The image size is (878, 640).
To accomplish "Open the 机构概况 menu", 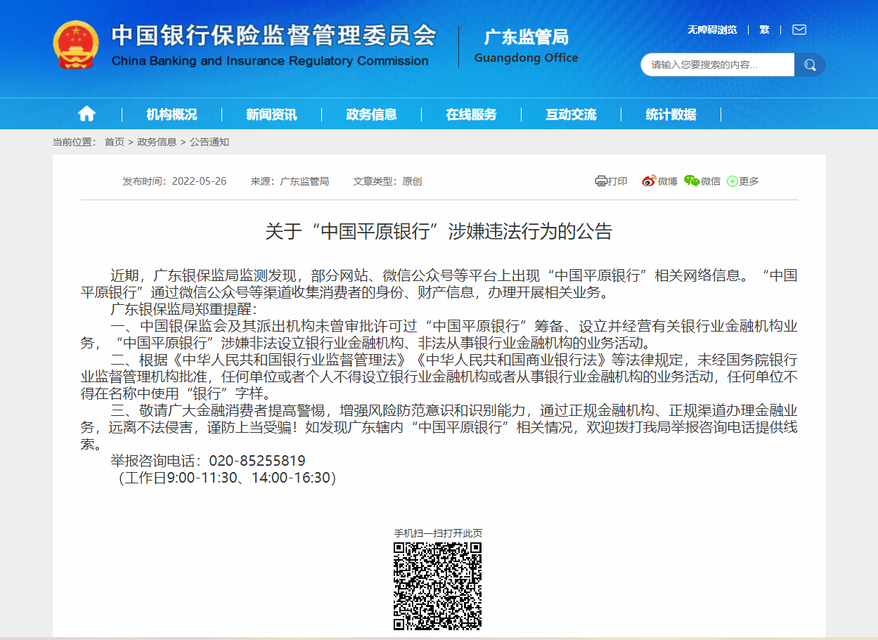I will point(172,115).
